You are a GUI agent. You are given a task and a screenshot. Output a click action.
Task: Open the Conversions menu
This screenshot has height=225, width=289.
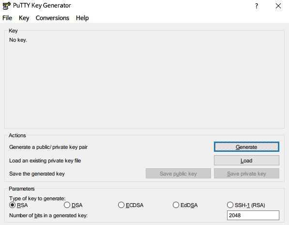pos(52,18)
